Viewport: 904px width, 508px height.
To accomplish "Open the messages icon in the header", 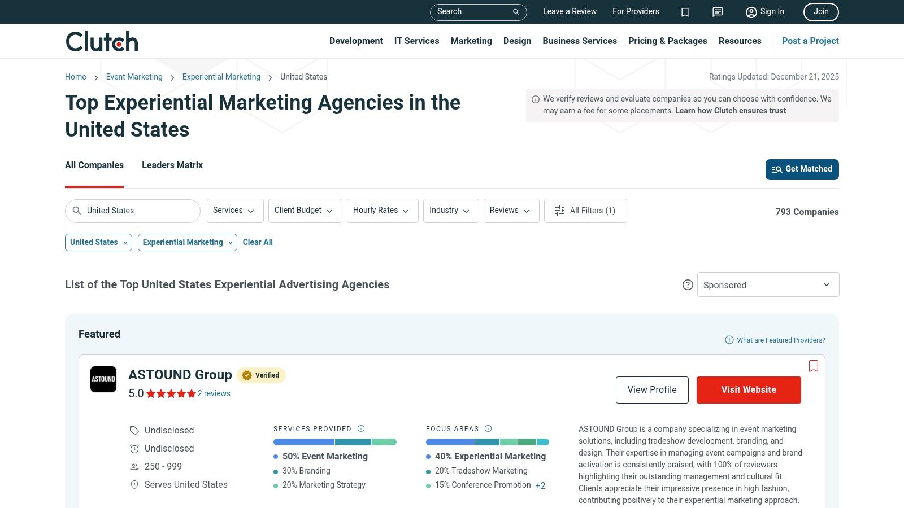I will pos(717,12).
